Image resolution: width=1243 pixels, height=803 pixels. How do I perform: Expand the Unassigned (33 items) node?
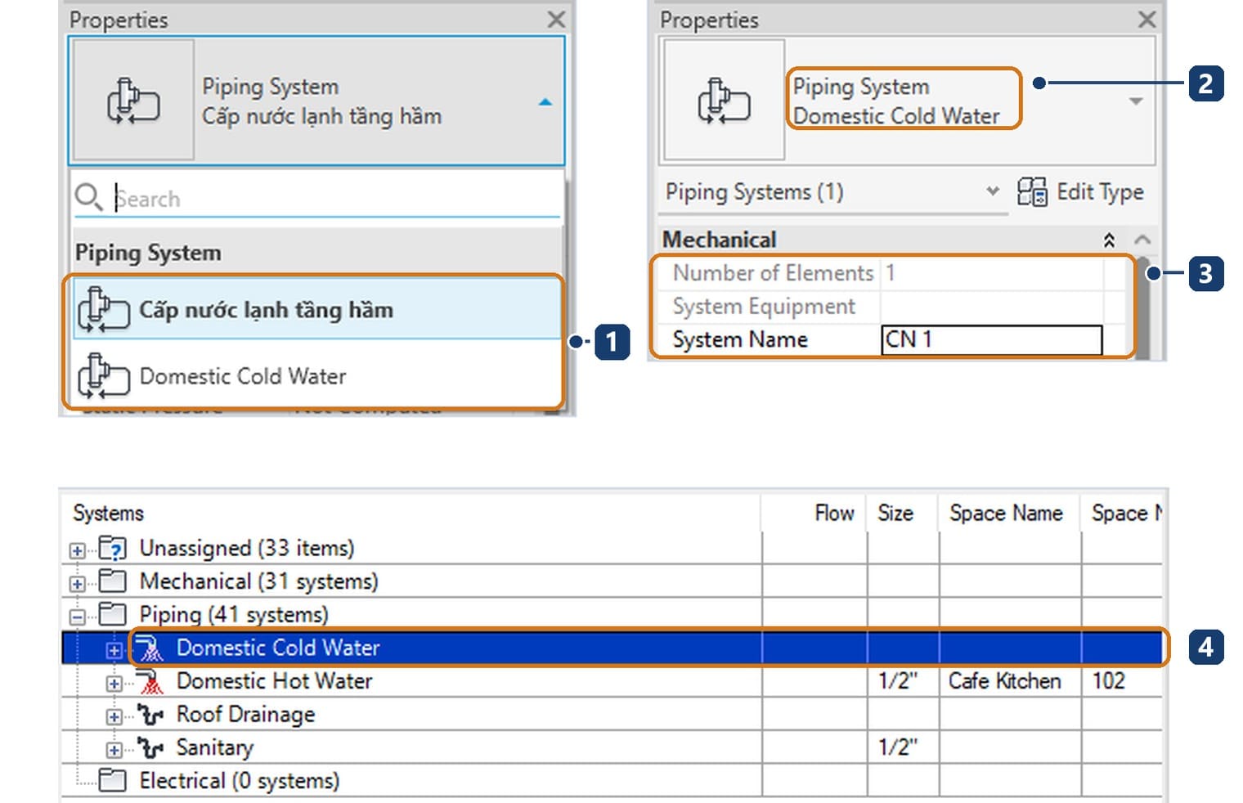(77, 550)
